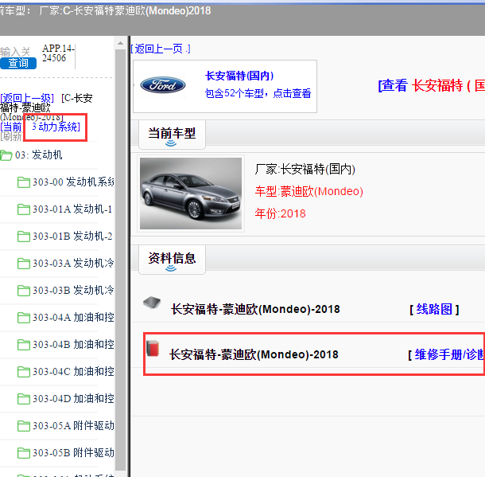Select 303-00 发动机系统 tree item
Image resolution: width=485 pixels, height=477 pixels.
point(73,182)
